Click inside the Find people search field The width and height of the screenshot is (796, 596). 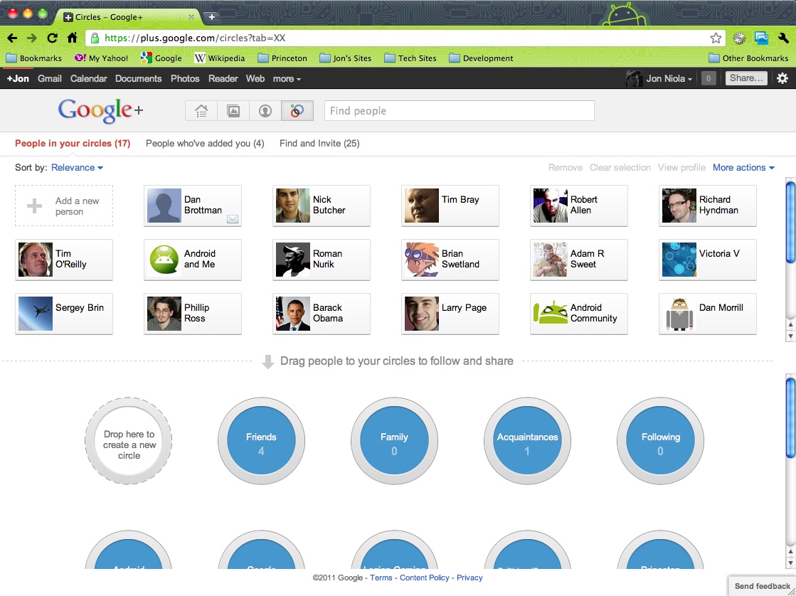460,111
